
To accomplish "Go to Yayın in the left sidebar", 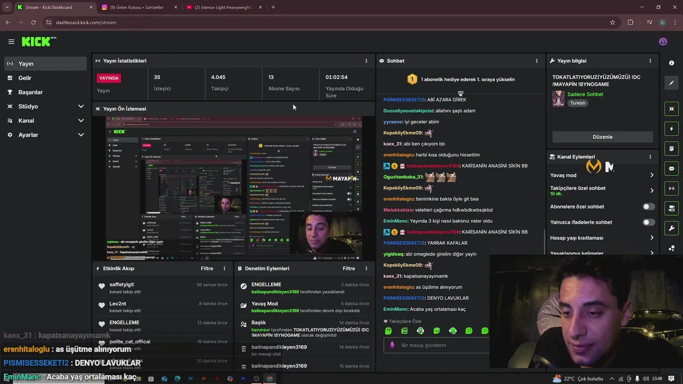I will (45, 63).
